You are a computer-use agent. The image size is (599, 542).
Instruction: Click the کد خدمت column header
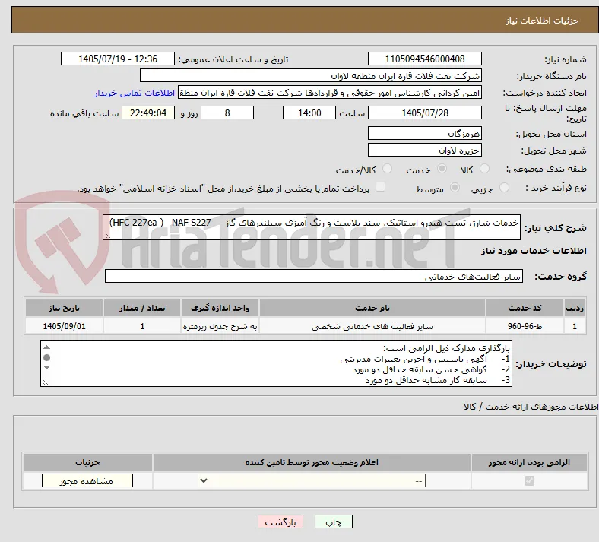pyautogui.click(x=525, y=308)
